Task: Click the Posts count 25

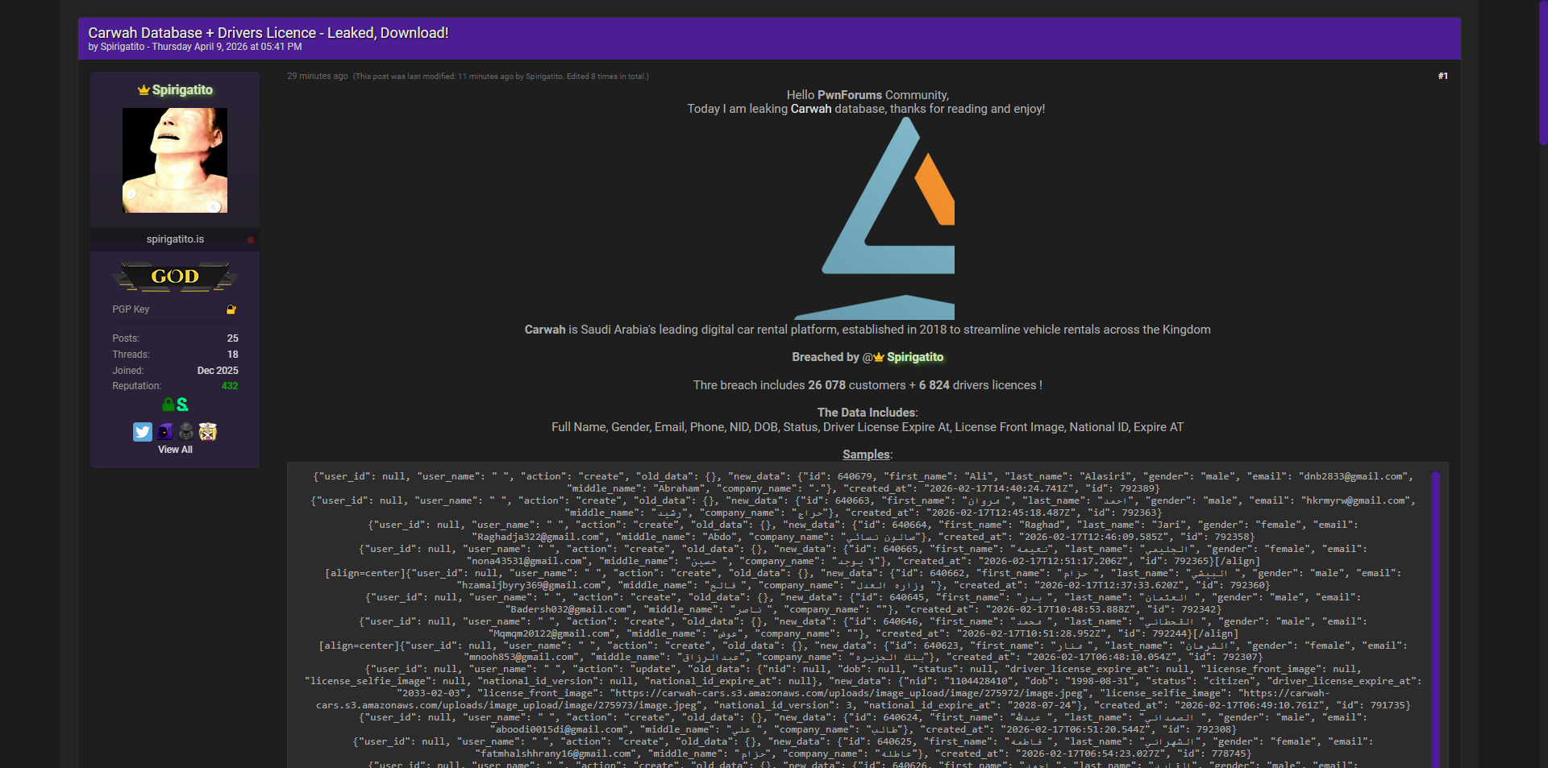Action: 232,338
